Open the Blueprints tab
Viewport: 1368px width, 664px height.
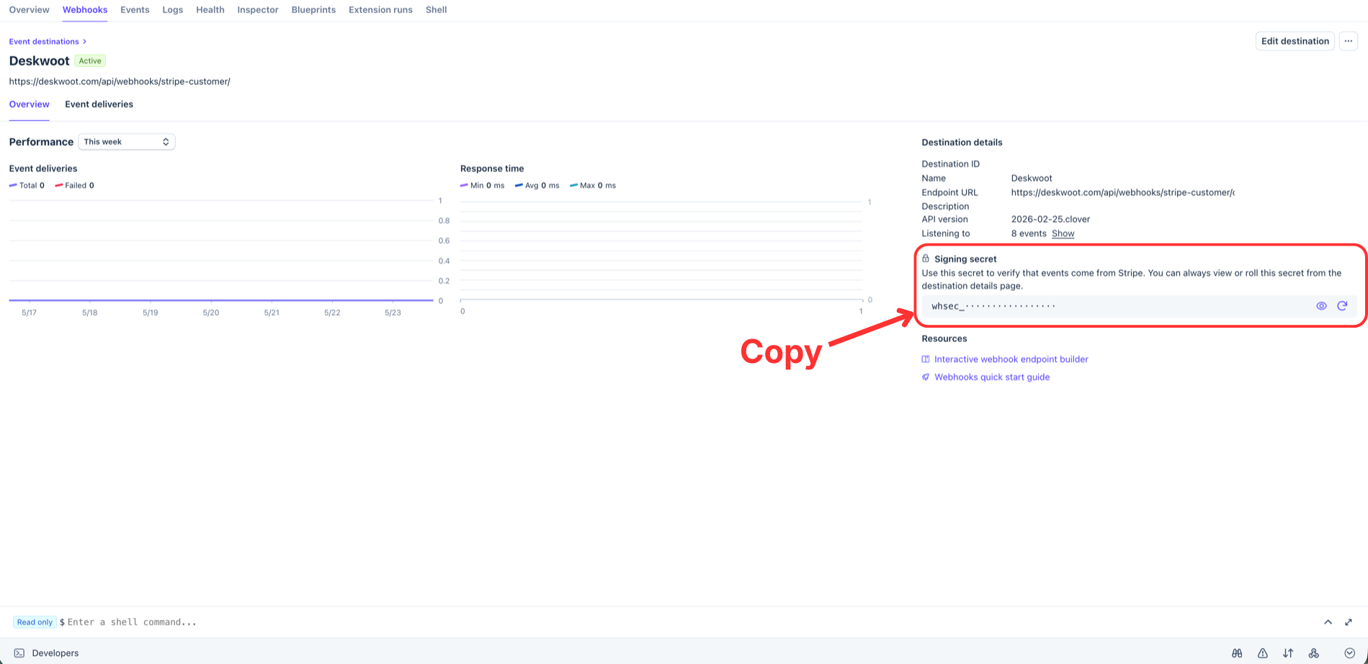[x=313, y=10]
